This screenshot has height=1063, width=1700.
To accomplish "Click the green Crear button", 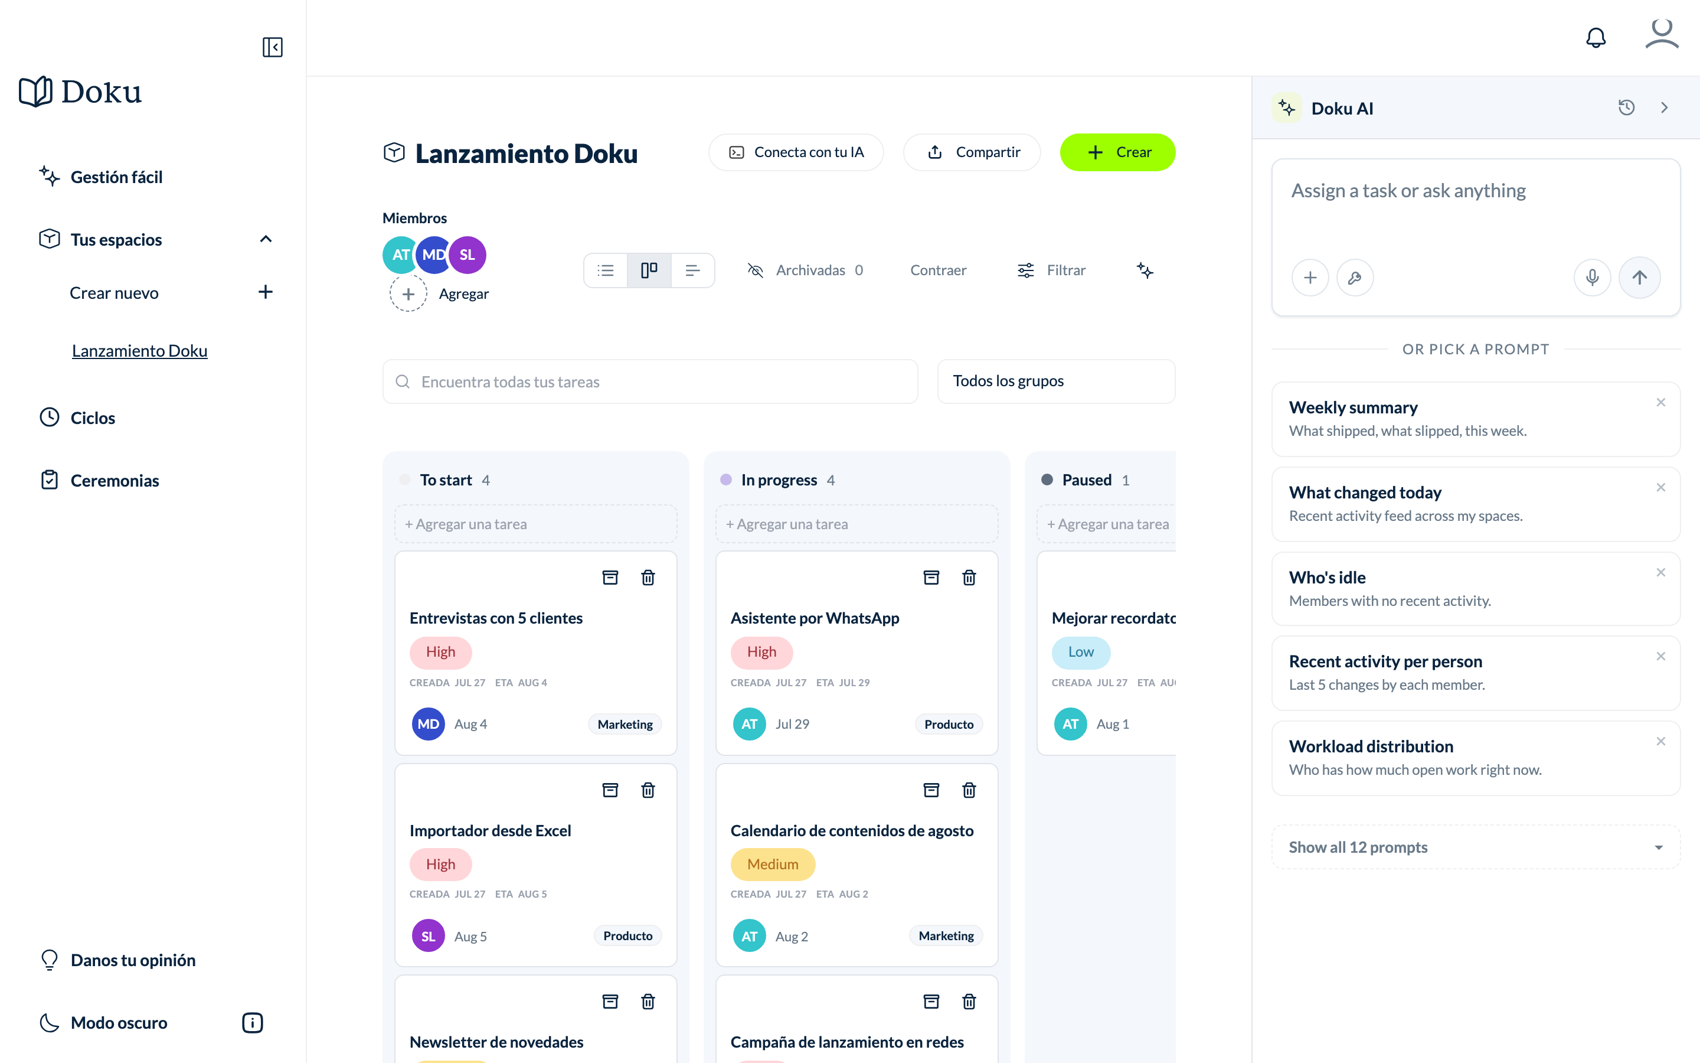I will pyautogui.click(x=1117, y=152).
